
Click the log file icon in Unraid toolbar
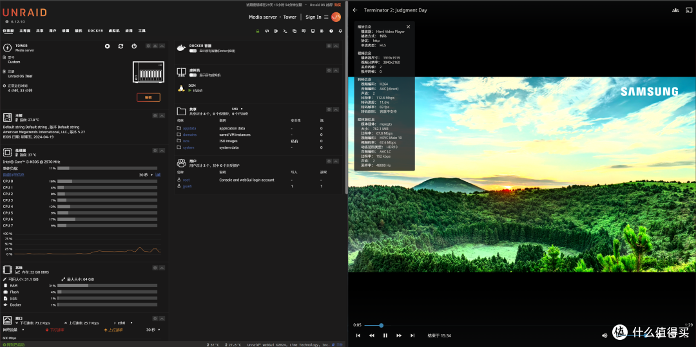(322, 31)
